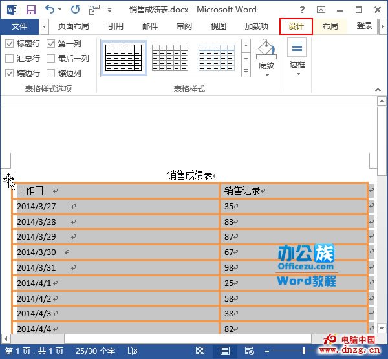Image resolution: width=388 pixels, height=359 pixels.
Task: Switch to the 邮件 tab
Action: (x=150, y=26)
